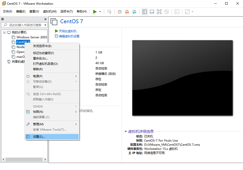The width and height of the screenshot is (243, 170).
Task: Open the power options dropdown arrow beside play
Action: pos(100,11)
